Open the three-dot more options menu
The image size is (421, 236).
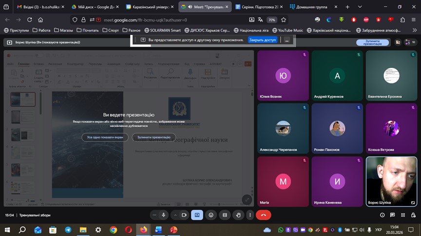point(250,215)
